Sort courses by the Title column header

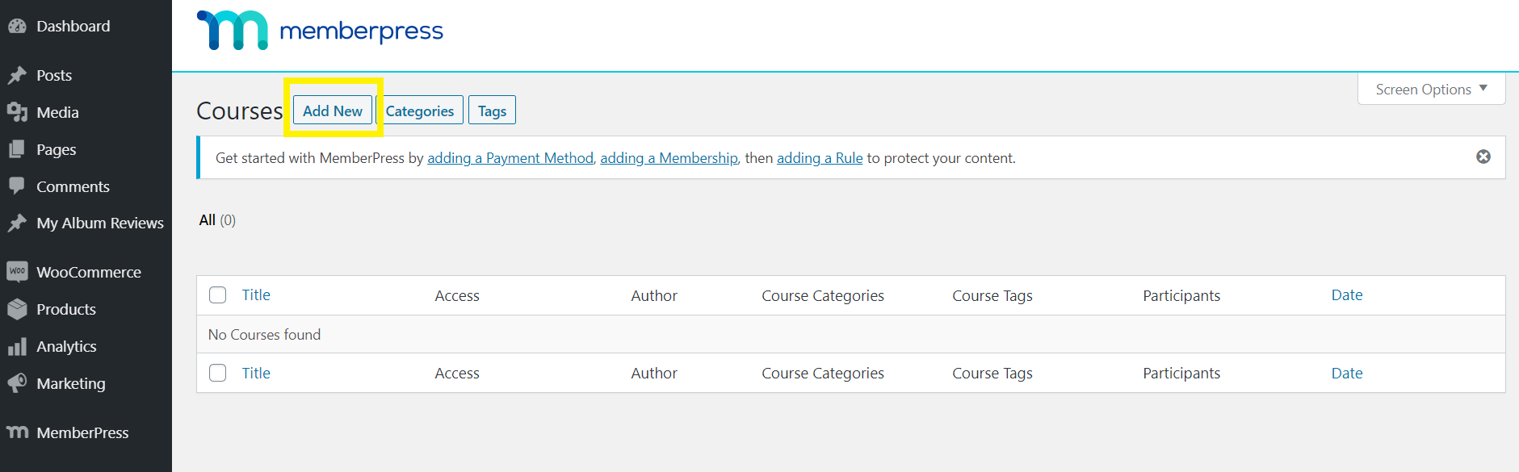(256, 294)
